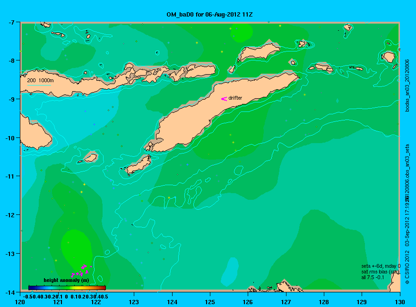Click longitude tick label "128"
This screenshot has height=307, width=416.
(x=324, y=302)
